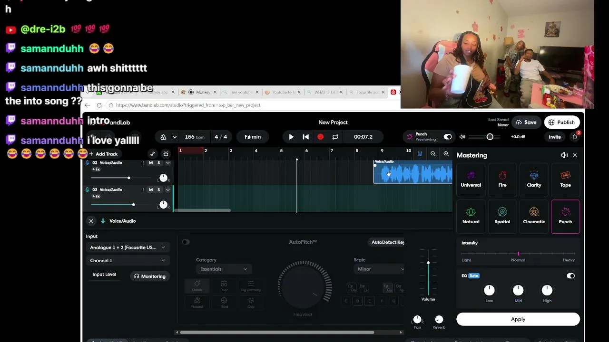Expand track 03 chevron options
This screenshot has width=609, height=342.
click(167, 190)
